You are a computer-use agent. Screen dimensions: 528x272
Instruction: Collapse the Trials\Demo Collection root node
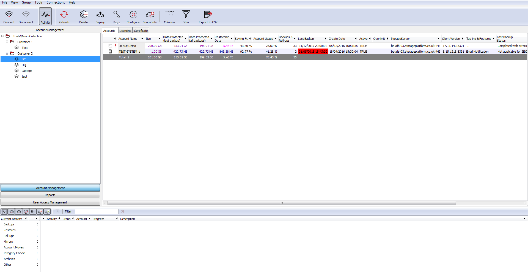pos(3,36)
